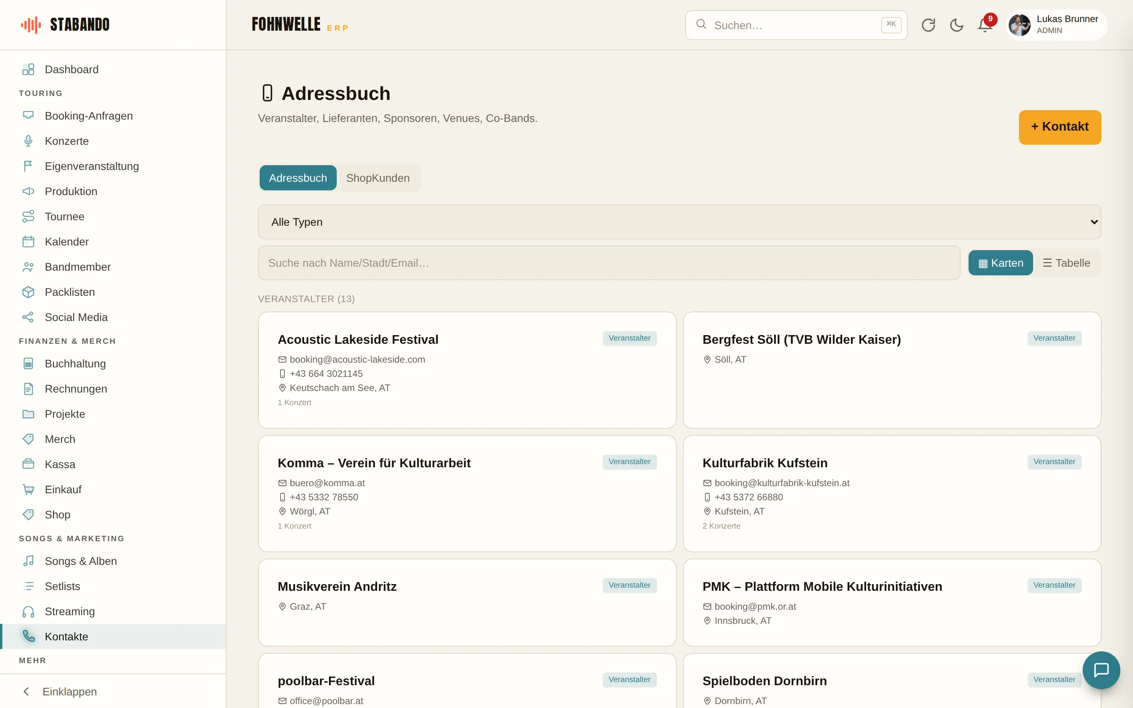The image size is (1133, 708).
Task: Switch to Karten card view
Action: click(1000, 263)
